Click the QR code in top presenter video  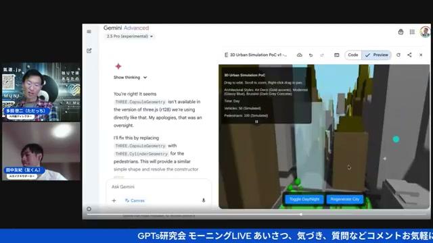pos(8,82)
